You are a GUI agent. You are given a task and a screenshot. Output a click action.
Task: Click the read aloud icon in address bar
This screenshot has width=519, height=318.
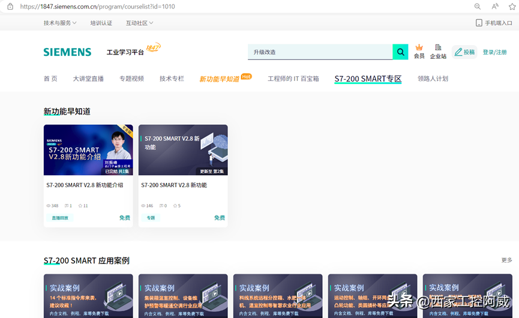[x=495, y=7]
